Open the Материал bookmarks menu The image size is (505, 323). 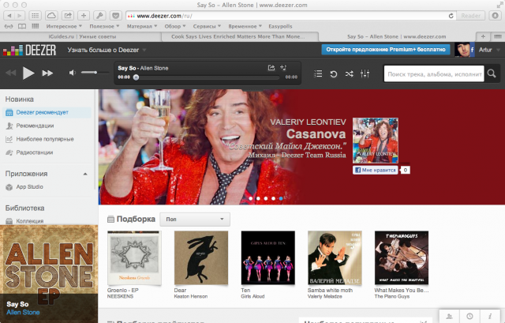point(142,26)
